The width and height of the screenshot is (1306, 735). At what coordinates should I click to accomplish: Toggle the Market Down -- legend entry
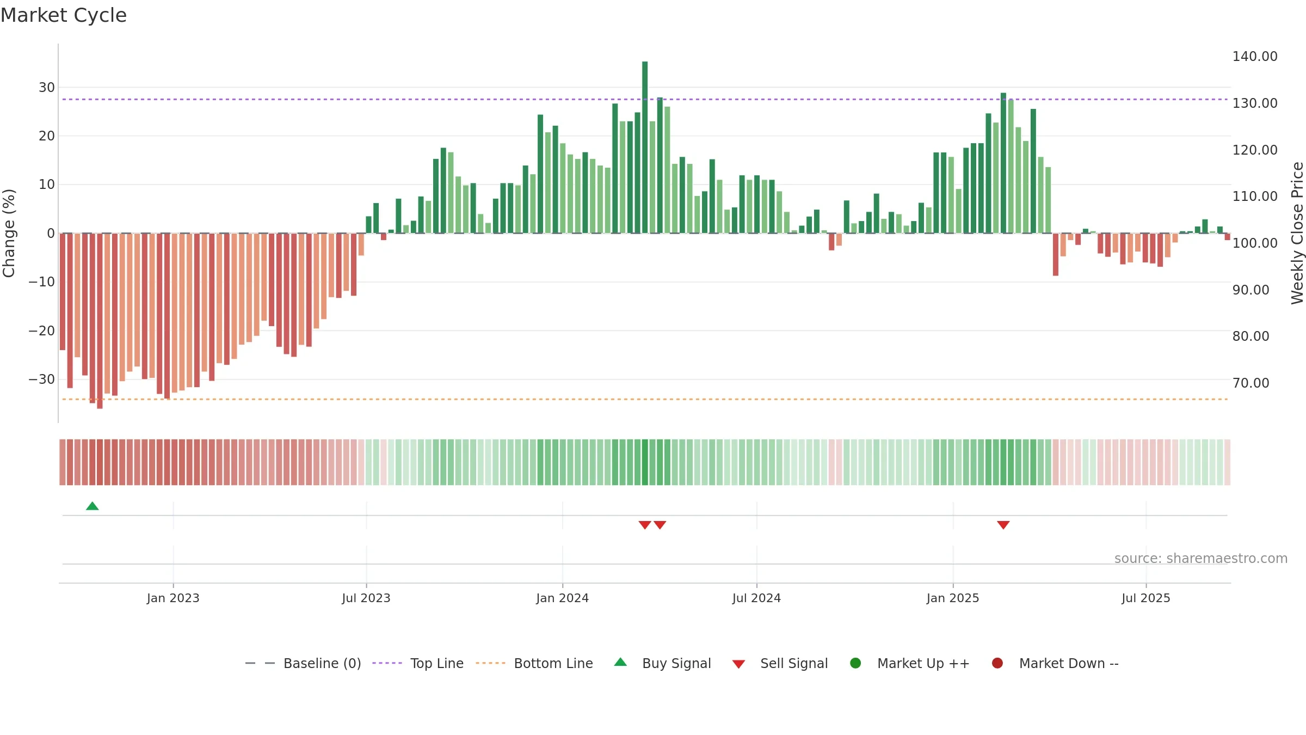[1055, 663]
